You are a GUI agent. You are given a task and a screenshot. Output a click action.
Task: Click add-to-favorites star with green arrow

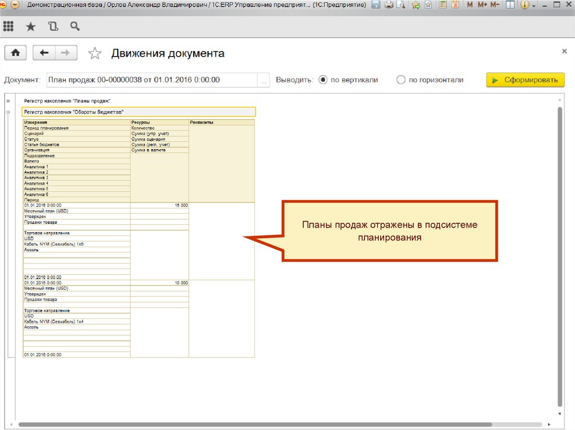pos(416,4)
